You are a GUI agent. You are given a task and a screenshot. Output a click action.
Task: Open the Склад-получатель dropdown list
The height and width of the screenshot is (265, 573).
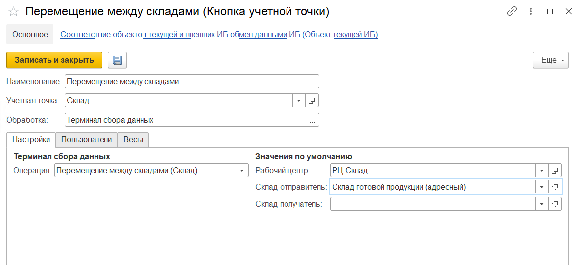542,204
